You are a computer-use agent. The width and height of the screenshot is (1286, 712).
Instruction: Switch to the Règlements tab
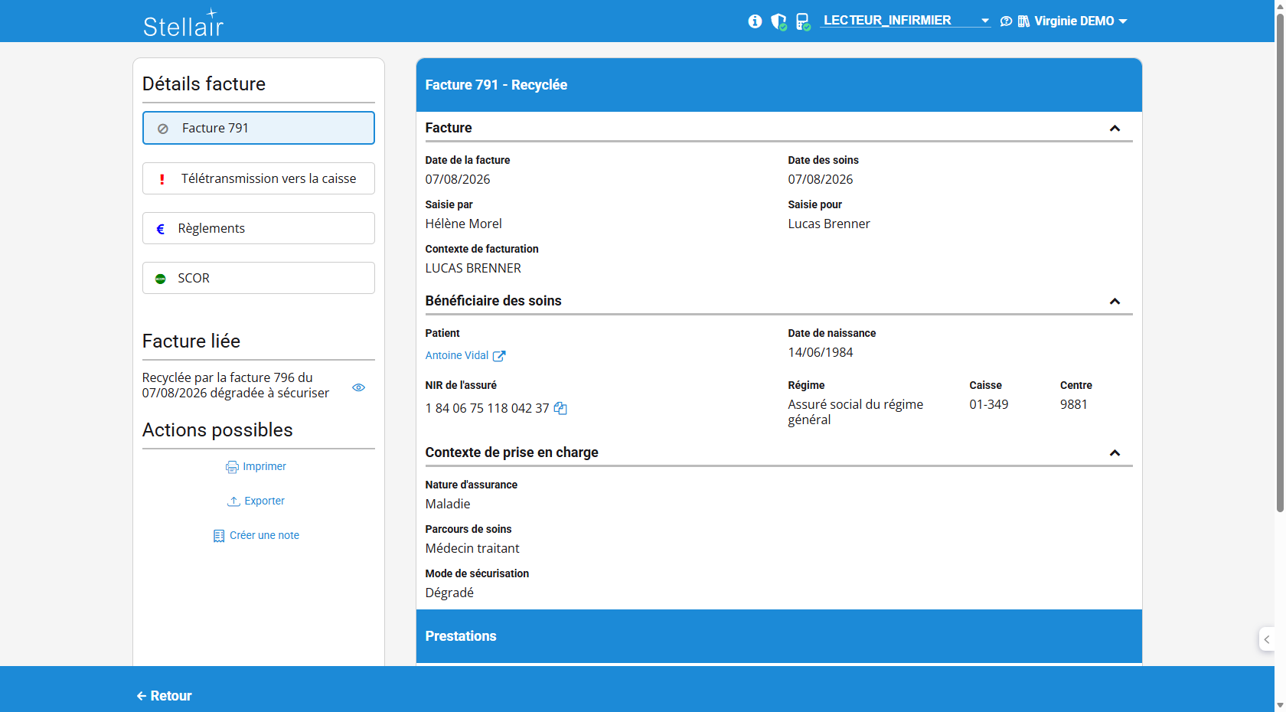coord(259,228)
